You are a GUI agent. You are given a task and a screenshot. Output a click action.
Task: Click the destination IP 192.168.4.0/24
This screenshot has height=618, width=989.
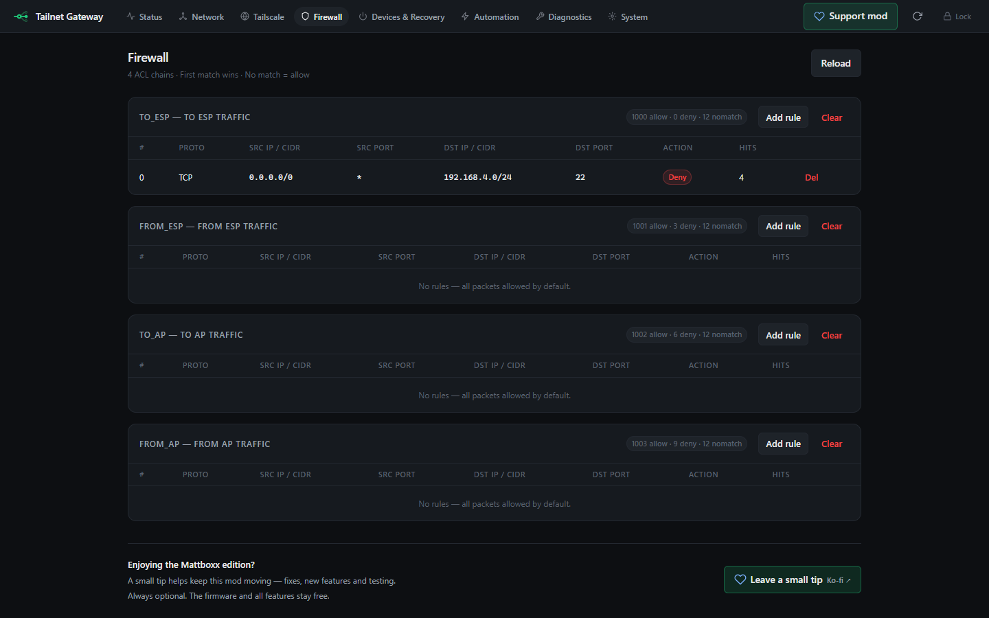point(478,177)
